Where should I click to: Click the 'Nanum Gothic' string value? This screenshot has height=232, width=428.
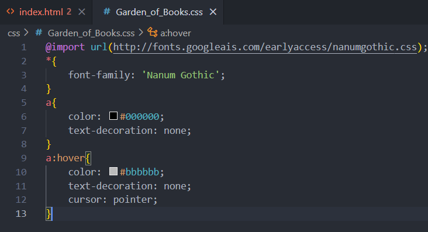[181, 75]
